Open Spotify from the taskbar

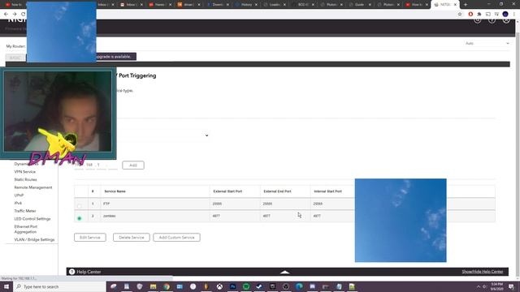point(246,286)
